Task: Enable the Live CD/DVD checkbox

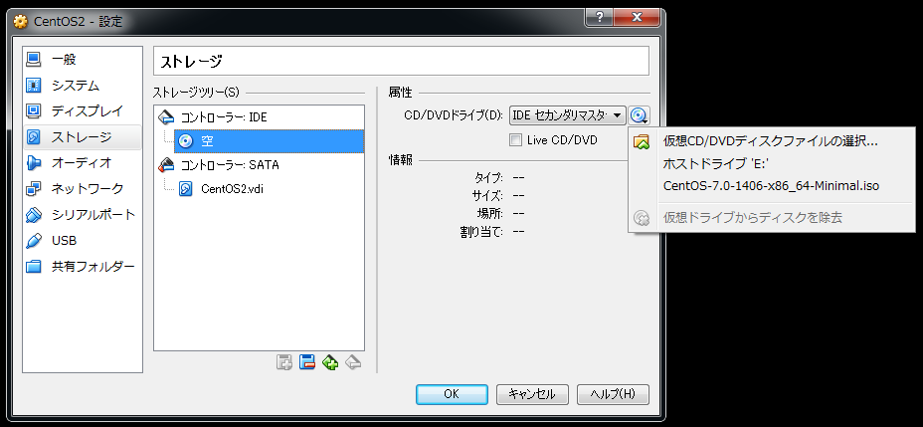Action: click(x=515, y=140)
